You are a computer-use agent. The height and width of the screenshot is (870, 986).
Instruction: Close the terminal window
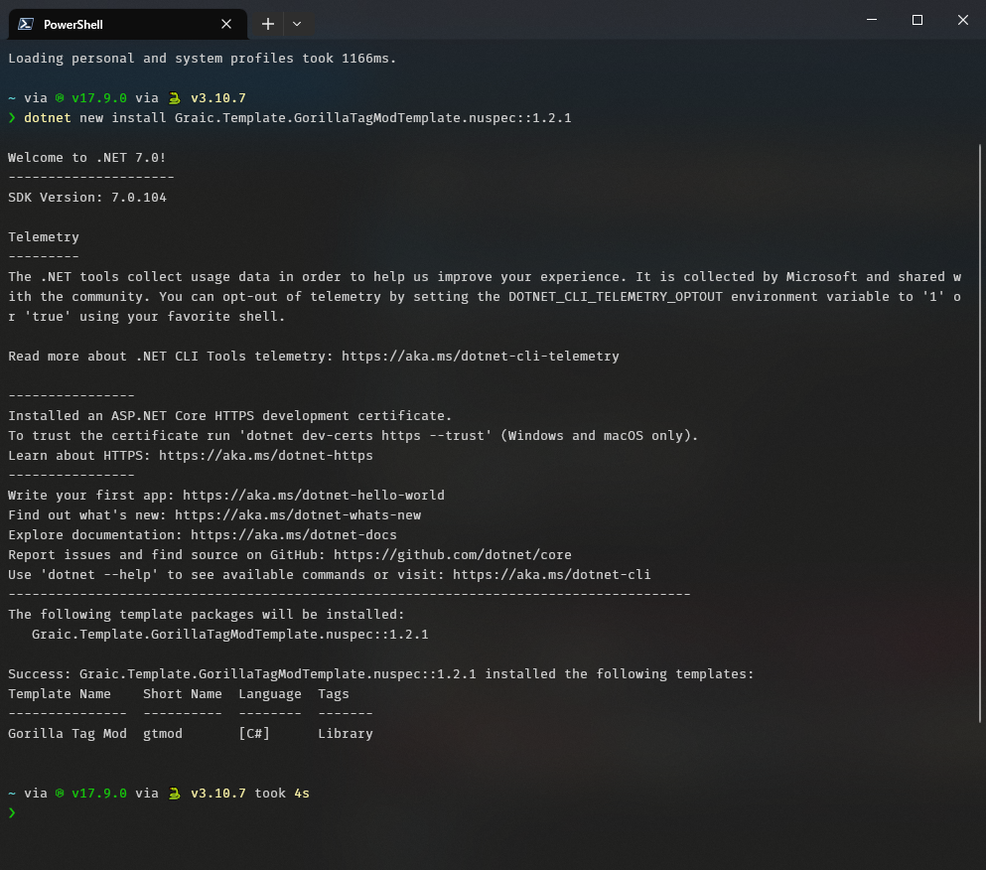pos(962,20)
